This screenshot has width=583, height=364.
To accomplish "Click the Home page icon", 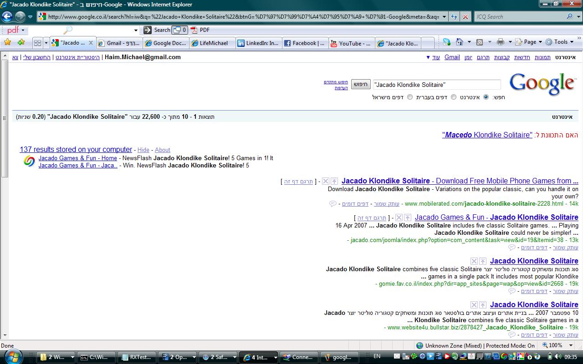I will 460,42.
